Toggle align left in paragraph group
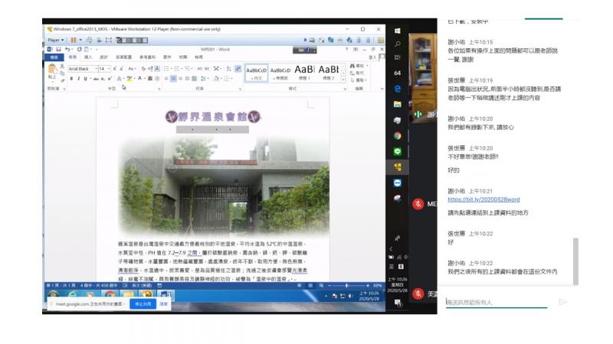 [x=166, y=79]
